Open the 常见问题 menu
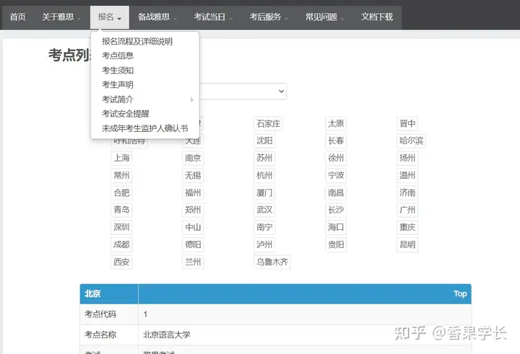This screenshot has height=354, width=520. click(324, 17)
